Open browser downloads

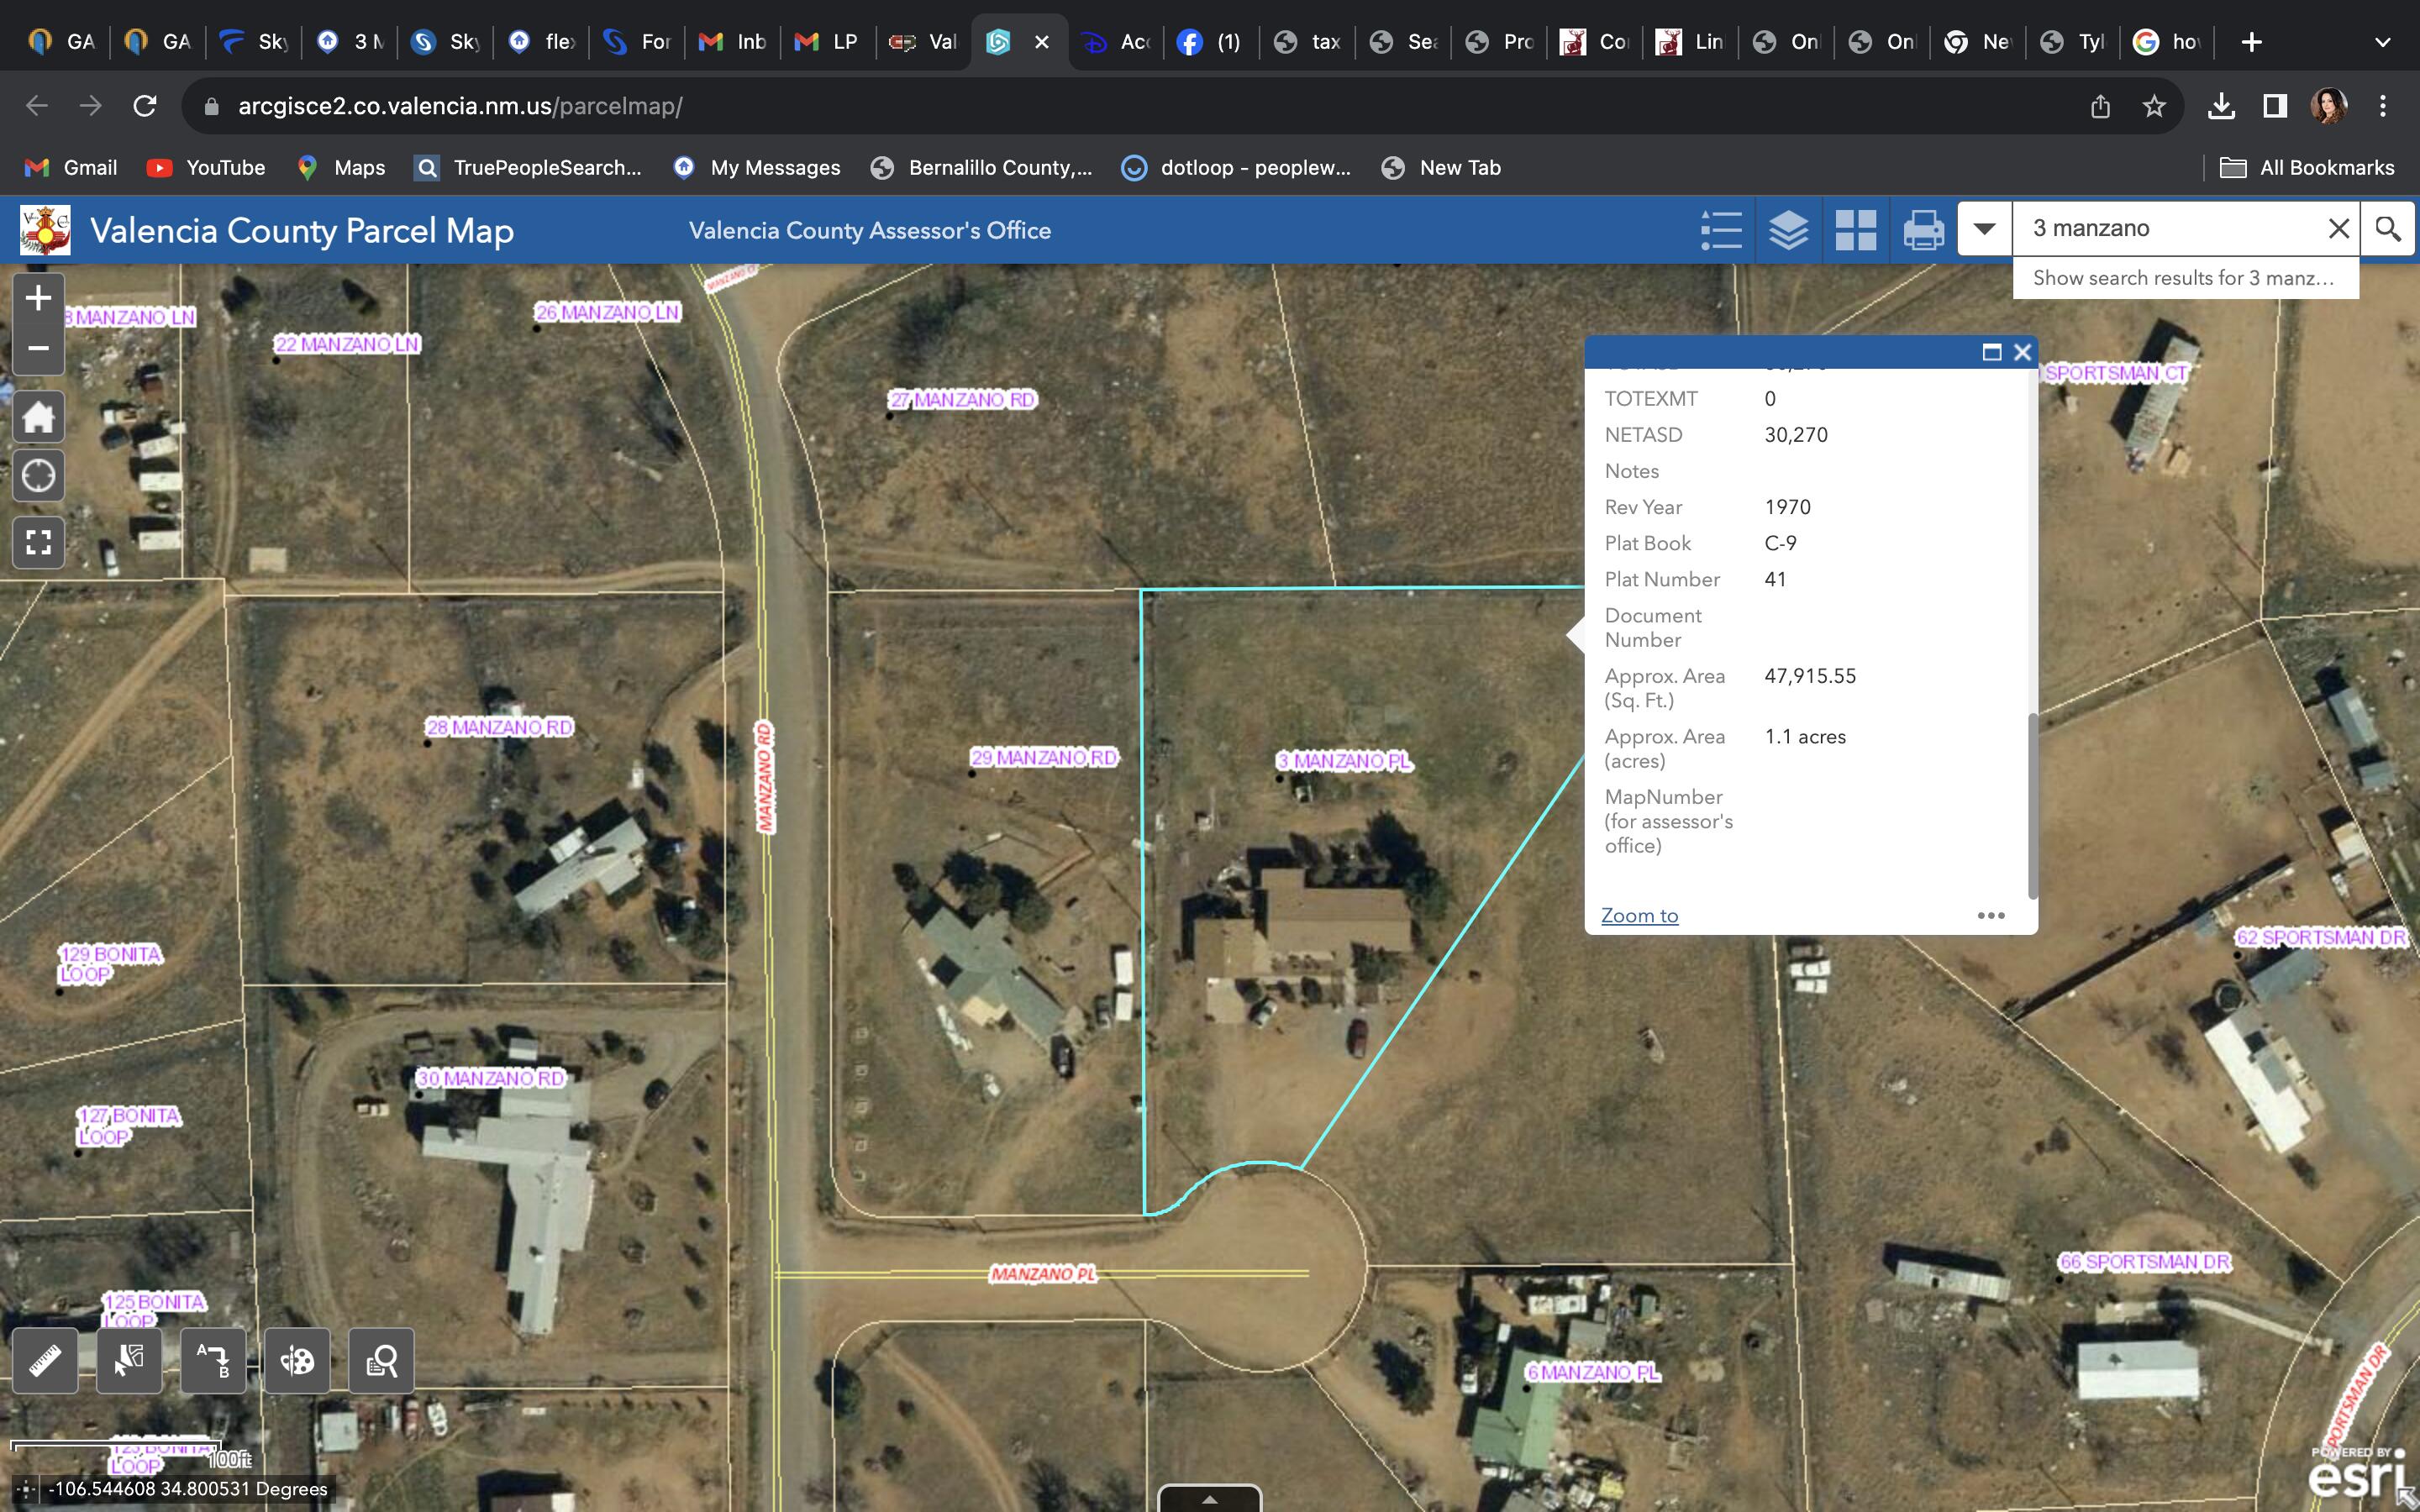tap(2221, 106)
